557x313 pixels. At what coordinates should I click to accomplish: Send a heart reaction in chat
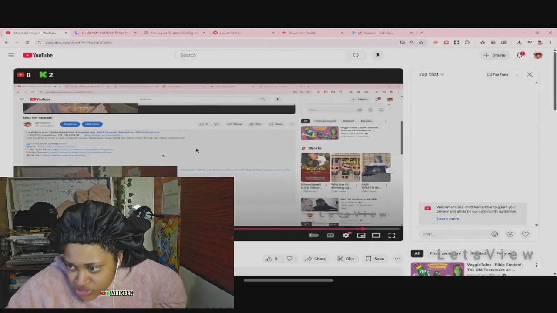(x=525, y=234)
